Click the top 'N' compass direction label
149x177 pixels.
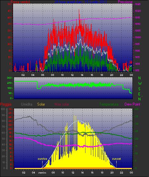pos(139,78)
